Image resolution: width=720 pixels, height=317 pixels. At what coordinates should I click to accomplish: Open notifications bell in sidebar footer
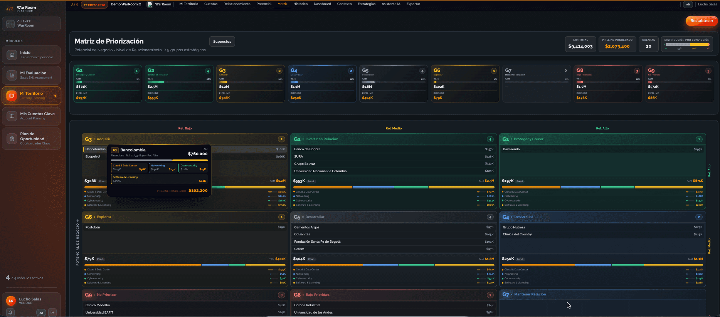pyautogui.click(x=10, y=312)
